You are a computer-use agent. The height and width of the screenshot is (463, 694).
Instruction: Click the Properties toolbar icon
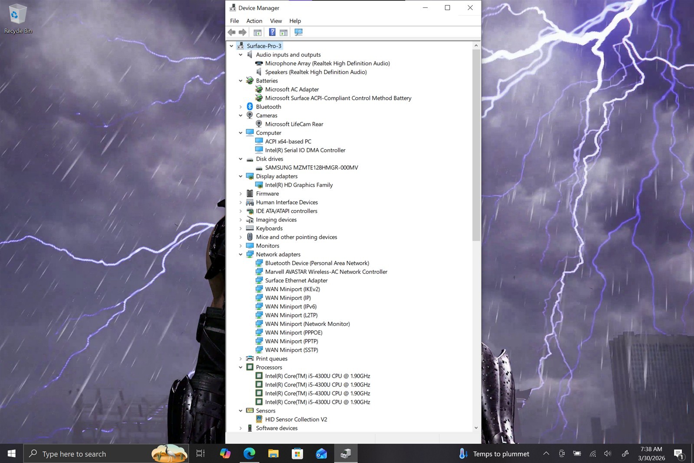(257, 32)
